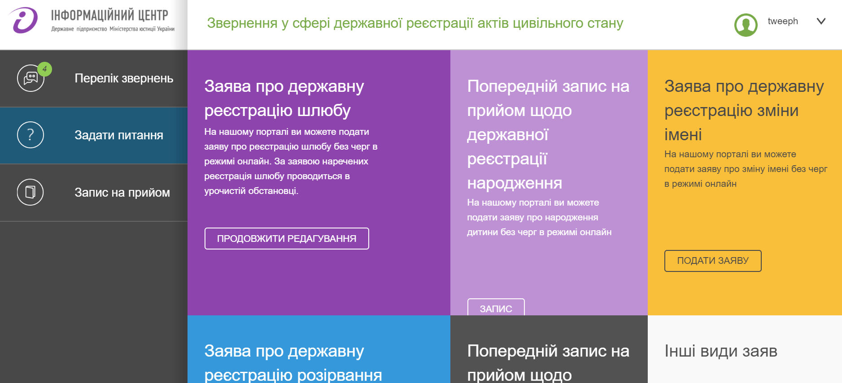Image resolution: width=842 pixels, height=383 pixels.
Task: Click the document icon for Запис на прийом
Action: [x=30, y=192]
